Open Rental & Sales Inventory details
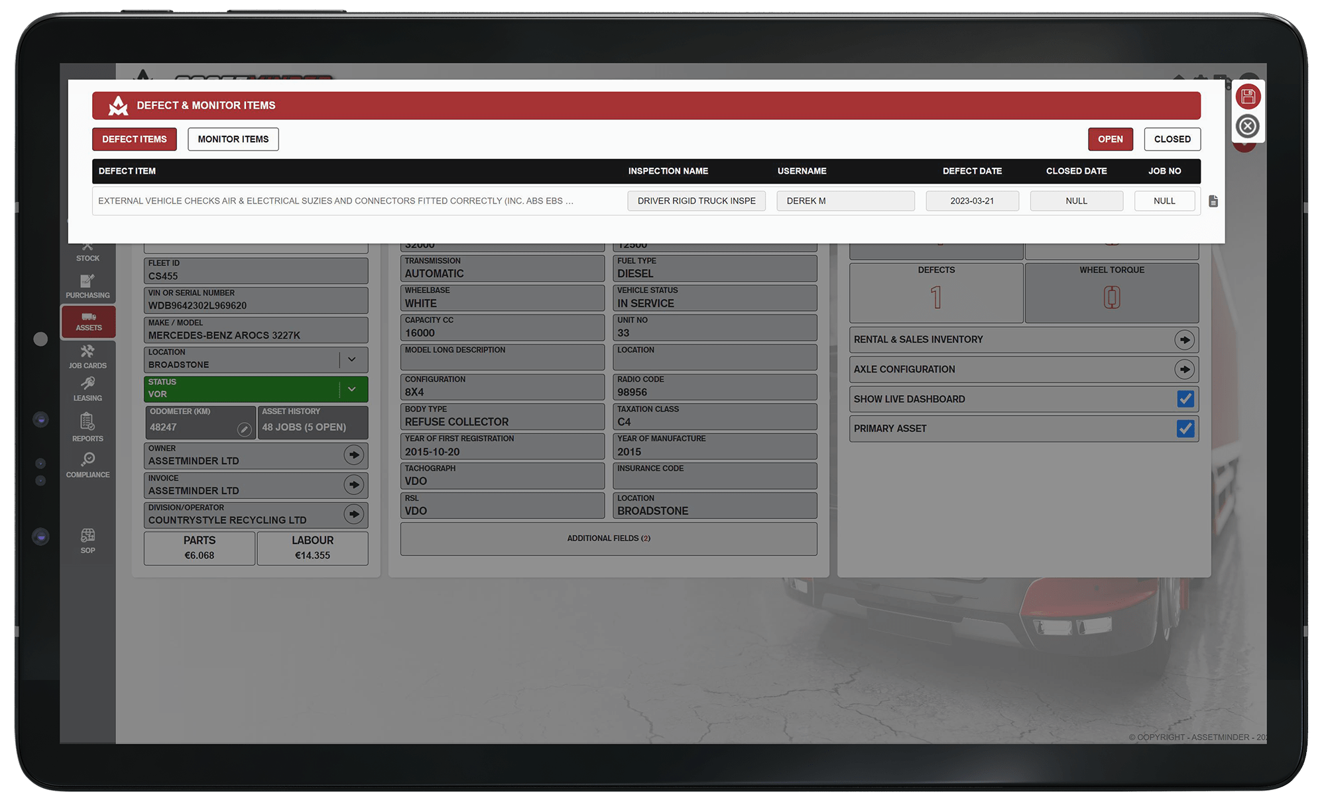 [x=1185, y=339]
